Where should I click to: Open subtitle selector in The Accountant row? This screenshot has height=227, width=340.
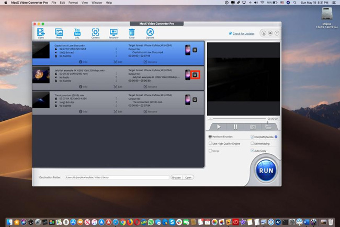116,106
